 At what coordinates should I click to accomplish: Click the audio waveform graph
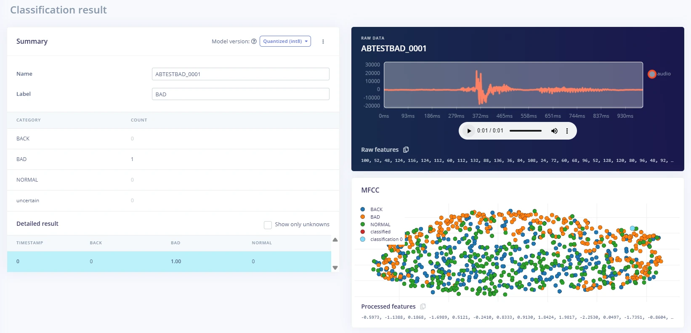click(x=513, y=85)
